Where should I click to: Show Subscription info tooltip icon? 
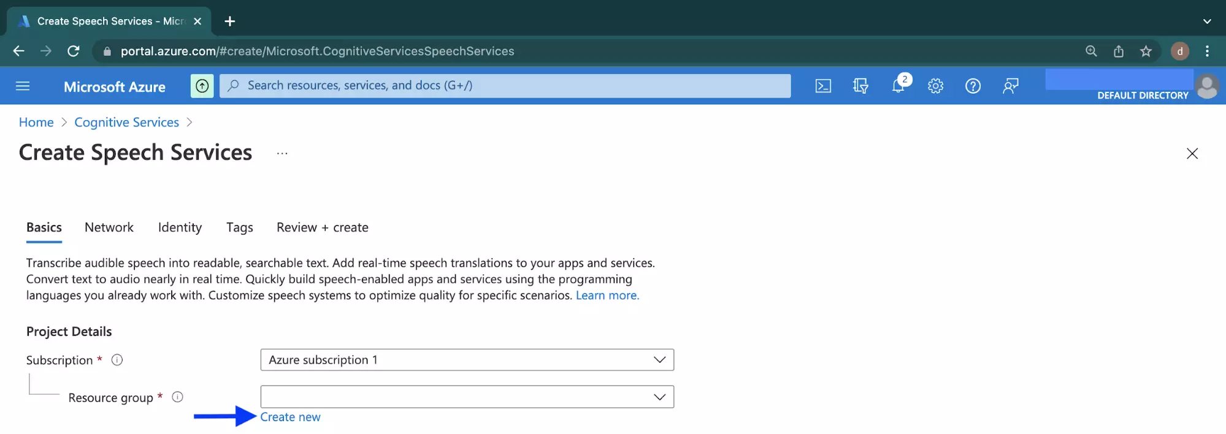coord(117,360)
